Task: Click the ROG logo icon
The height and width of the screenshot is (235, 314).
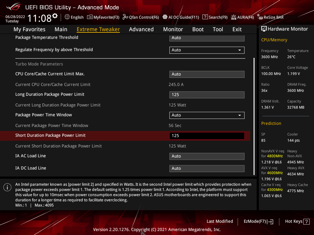Action: click(13, 7)
